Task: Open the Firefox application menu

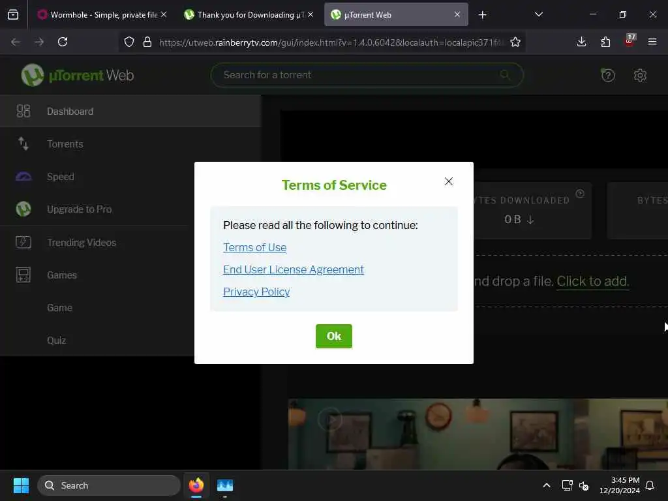Action: pos(652,42)
